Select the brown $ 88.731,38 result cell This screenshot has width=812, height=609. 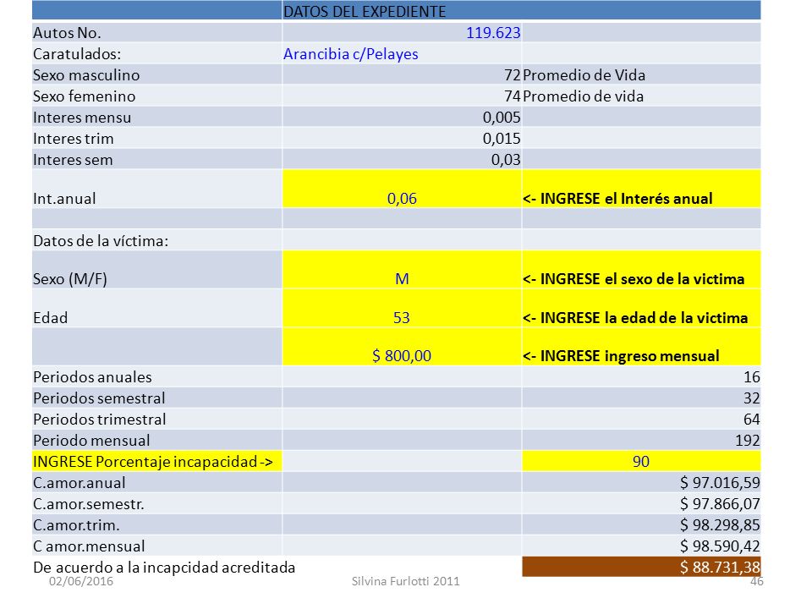coord(641,567)
